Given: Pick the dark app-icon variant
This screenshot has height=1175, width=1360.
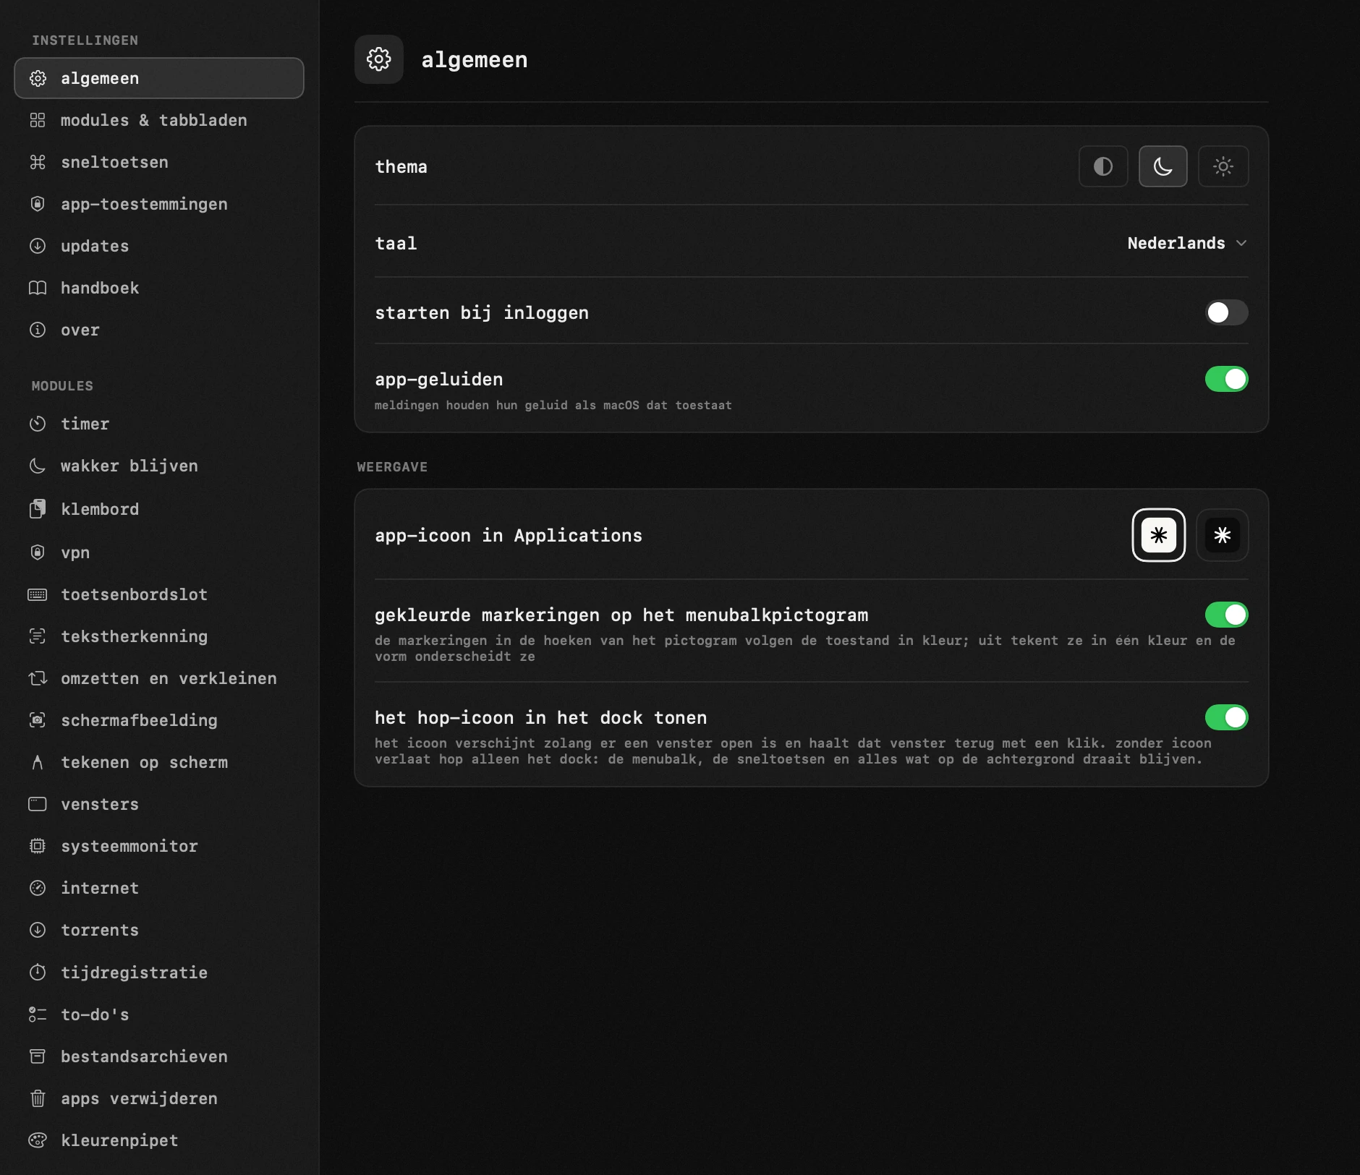Looking at the screenshot, I should coord(1223,535).
